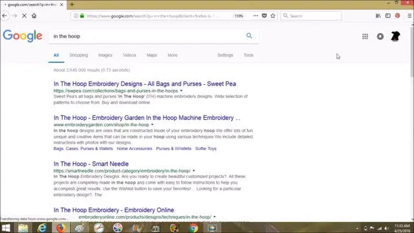The width and height of the screenshot is (414, 233).
Task: Reset the 110% zoom level indicator
Action: click(x=239, y=16)
